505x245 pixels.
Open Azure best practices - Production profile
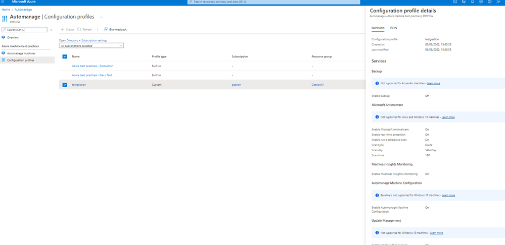[93, 66]
